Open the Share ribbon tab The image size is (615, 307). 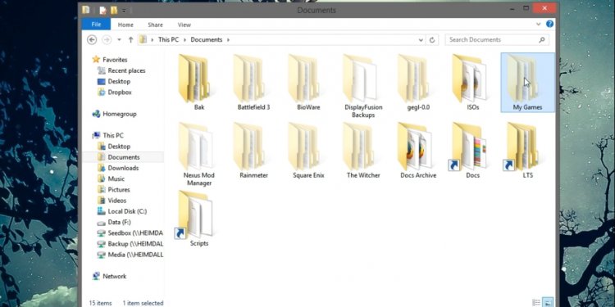click(155, 25)
